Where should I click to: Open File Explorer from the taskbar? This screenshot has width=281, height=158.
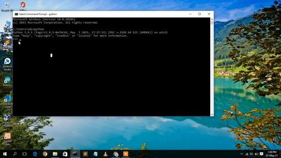point(55,154)
